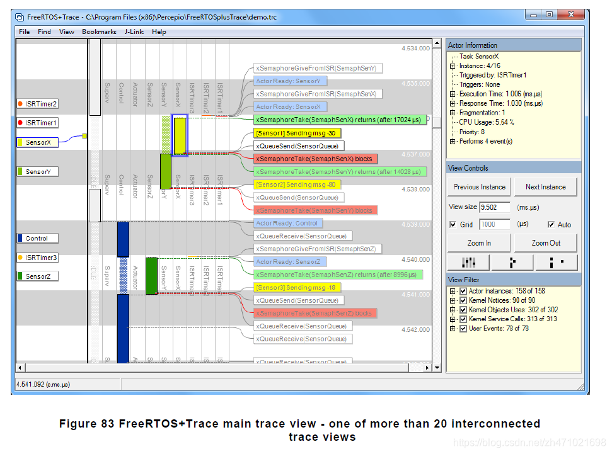Expand the Performs 4 event(s) node
Viewport: 612px width, 454px height.
(453, 141)
